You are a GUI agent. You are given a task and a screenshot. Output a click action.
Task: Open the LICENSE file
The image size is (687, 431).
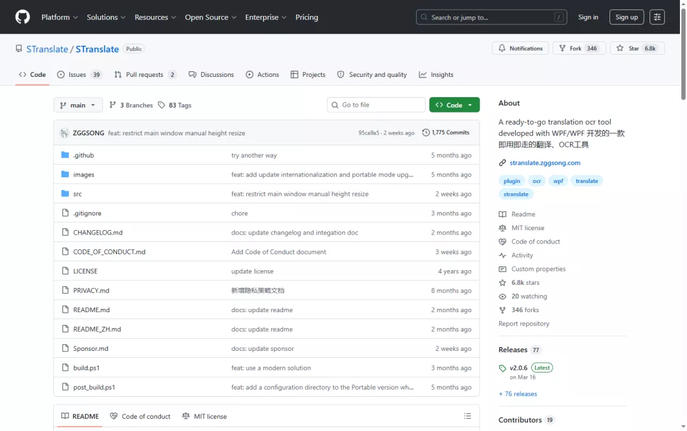pyautogui.click(x=85, y=271)
